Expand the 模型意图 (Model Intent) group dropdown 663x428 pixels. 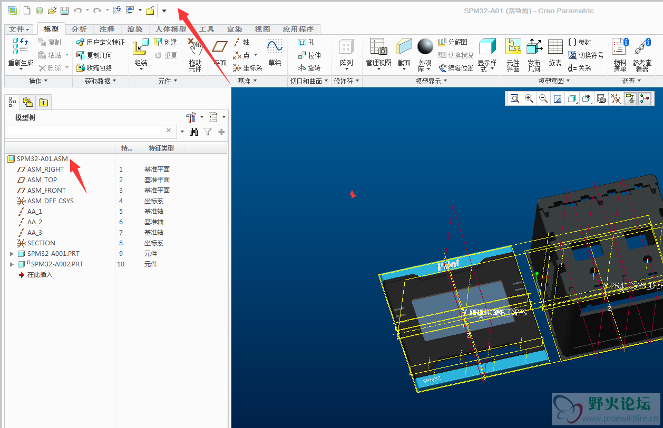pos(554,81)
